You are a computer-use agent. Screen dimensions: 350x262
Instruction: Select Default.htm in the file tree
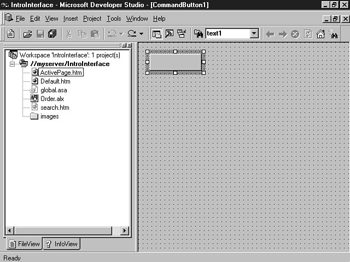55,81
